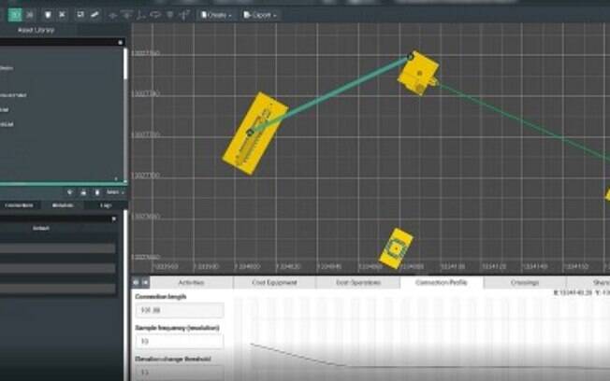This screenshot has height=381, width=610.
Task: Click the last greyed toolbar icon before Create
Action: point(184,15)
